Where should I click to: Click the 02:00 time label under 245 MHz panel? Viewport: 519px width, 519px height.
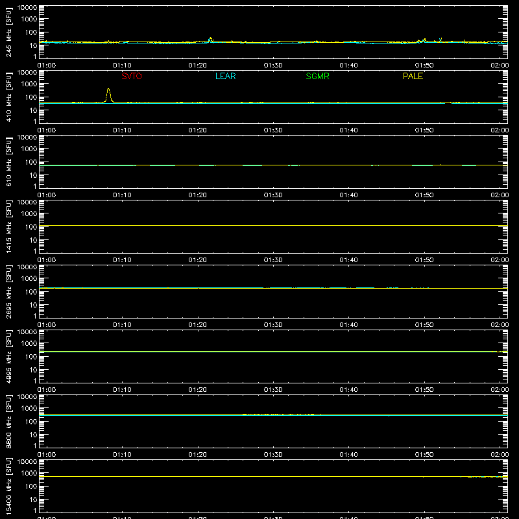coord(500,66)
